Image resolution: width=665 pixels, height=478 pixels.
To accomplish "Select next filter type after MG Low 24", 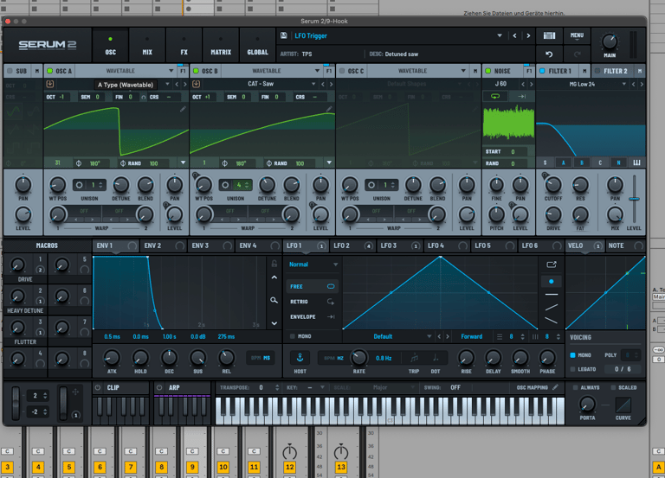I will pos(642,84).
